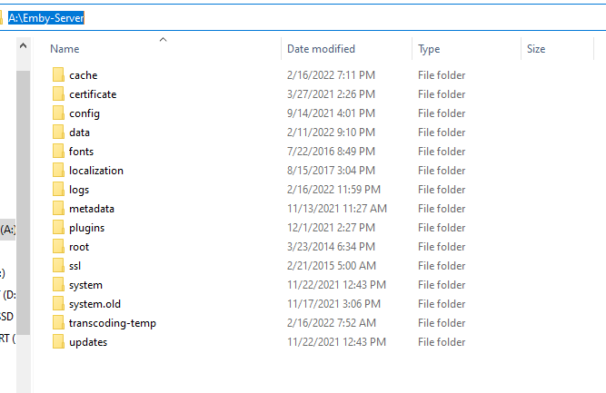This screenshot has height=393, width=606.
Task: Sort by the Type column header
Action: (x=429, y=49)
